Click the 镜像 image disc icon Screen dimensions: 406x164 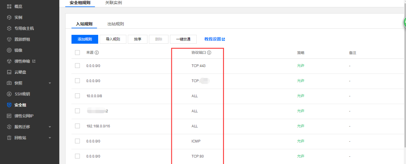[9, 50]
